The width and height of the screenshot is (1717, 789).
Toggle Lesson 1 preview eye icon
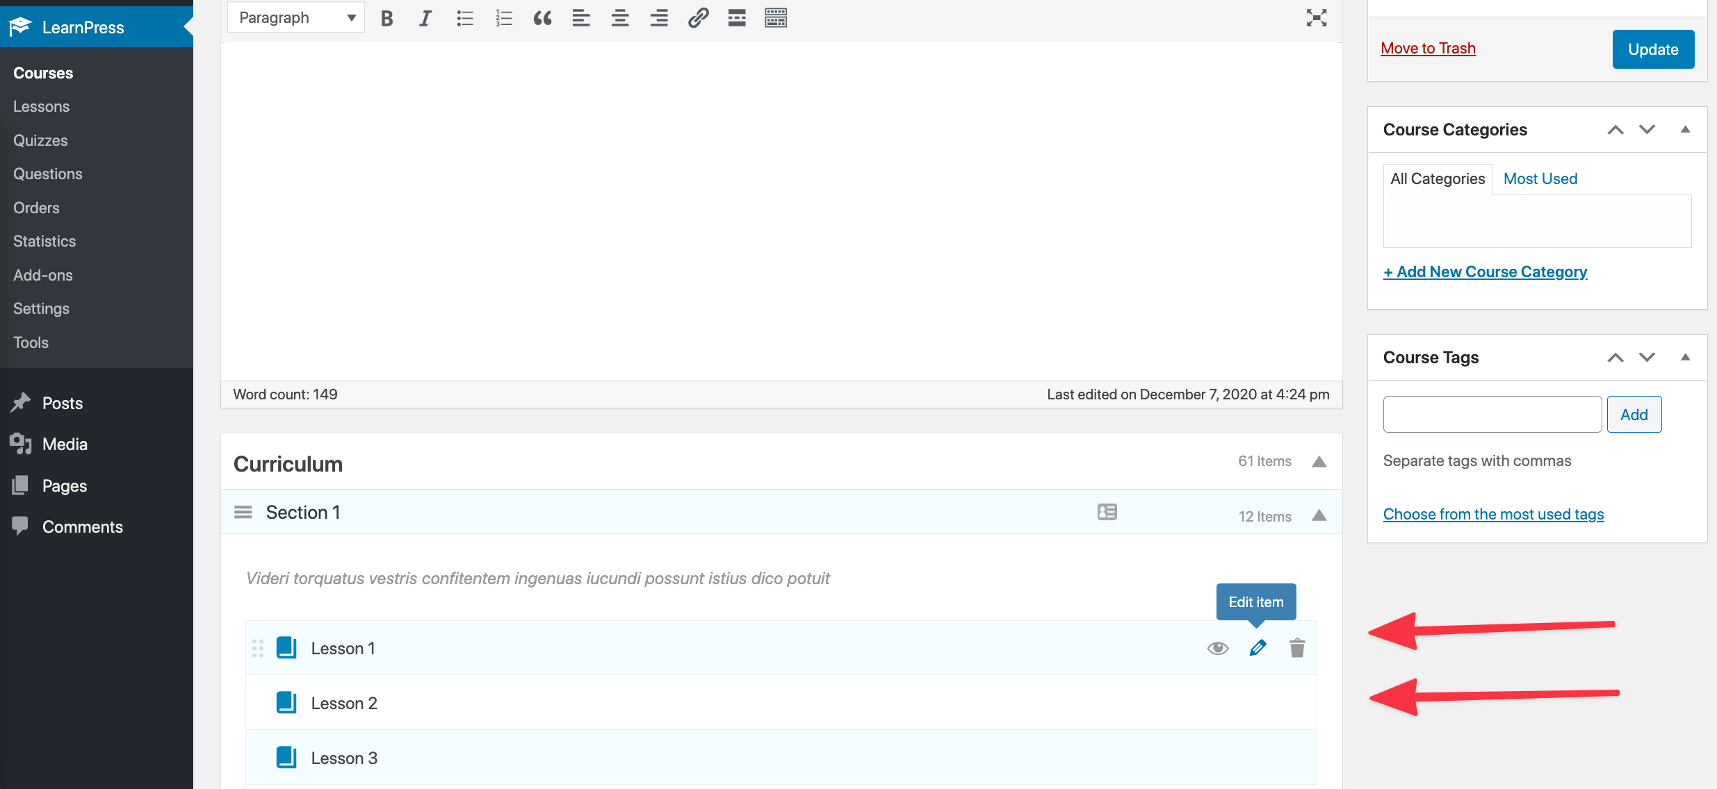pyautogui.click(x=1218, y=648)
